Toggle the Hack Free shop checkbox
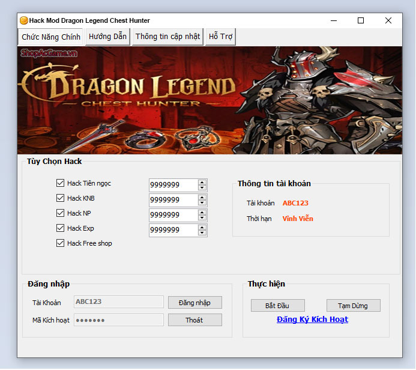416x370 pixels. point(60,243)
